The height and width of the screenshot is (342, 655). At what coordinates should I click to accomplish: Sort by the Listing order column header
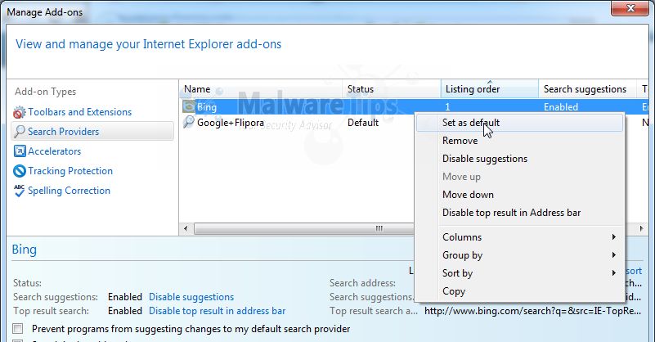tap(490, 89)
